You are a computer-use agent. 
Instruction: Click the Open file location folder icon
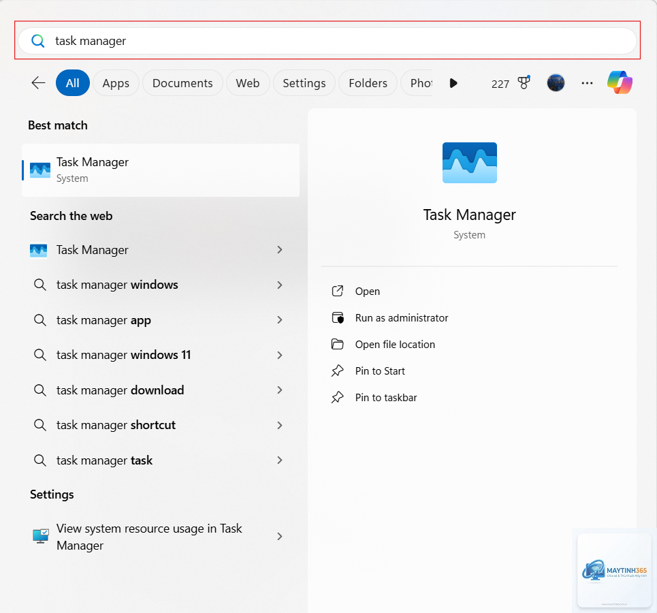tap(337, 344)
